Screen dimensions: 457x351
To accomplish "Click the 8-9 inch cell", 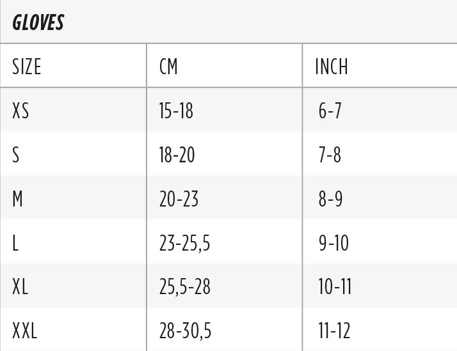I will pos(330,199).
